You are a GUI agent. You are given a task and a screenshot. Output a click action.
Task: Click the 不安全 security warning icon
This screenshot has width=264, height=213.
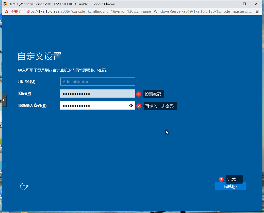click(7, 11)
